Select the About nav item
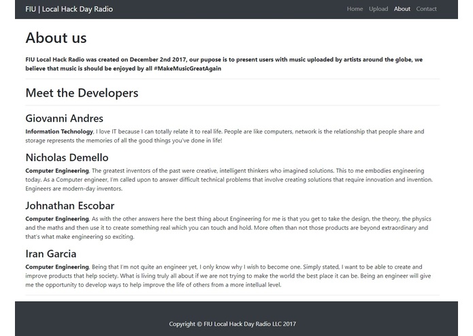The height and width of the screenshot is (336, 473). (x=402, y=9)
